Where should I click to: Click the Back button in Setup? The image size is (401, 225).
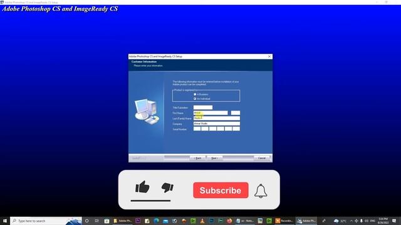tap(197, 158)
